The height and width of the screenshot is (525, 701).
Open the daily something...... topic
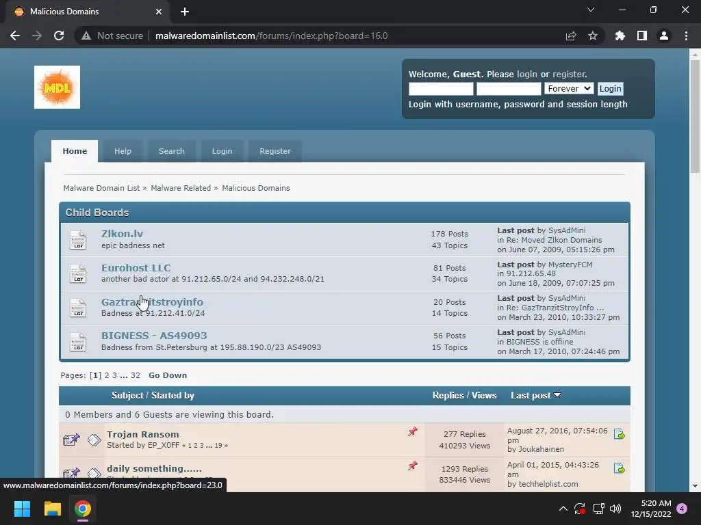(154, 468)
